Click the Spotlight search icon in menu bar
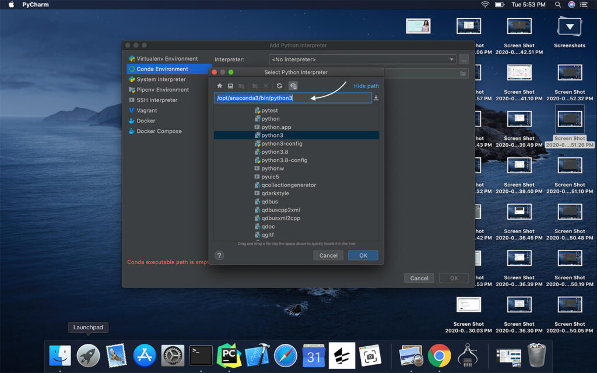The height and width of the screenshot is (373, 597). click(558, 5)
